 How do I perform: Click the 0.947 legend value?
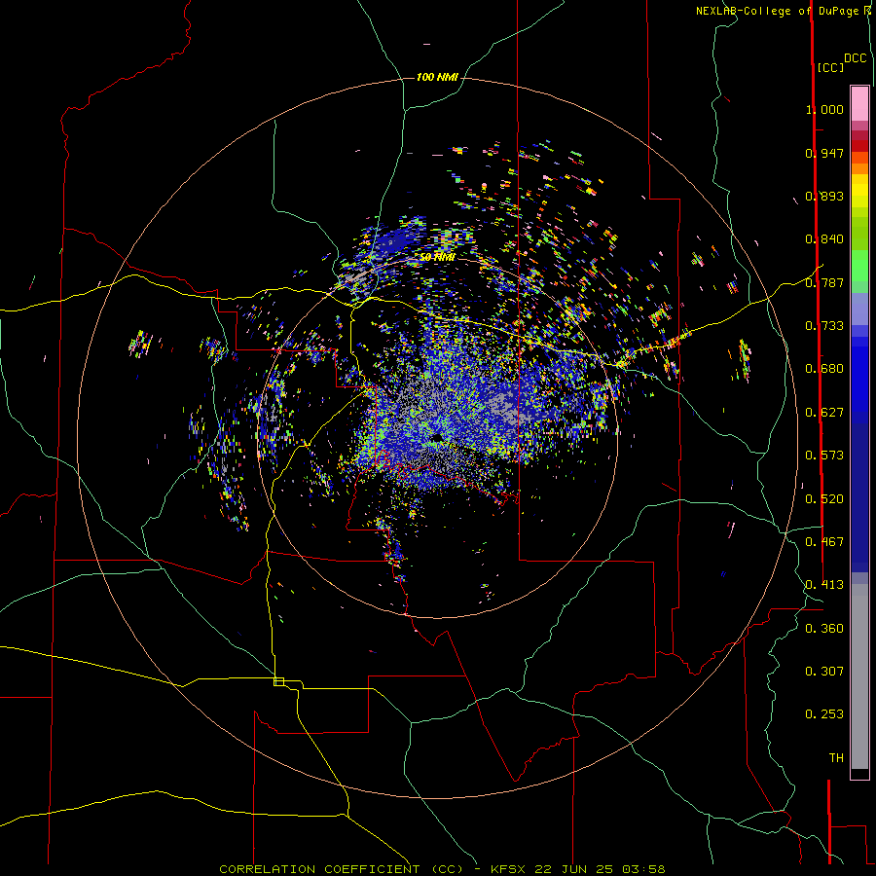[x=824, y=153]
